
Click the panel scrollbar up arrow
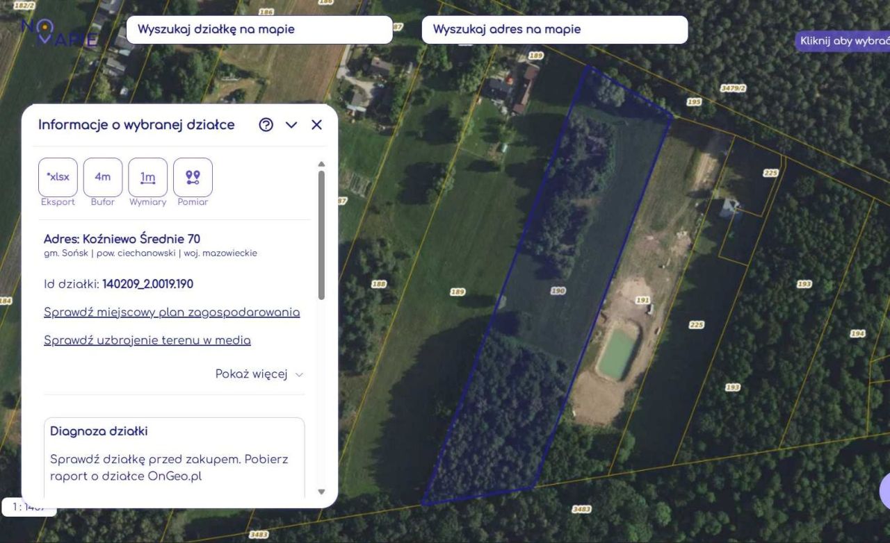click(321, 165)
